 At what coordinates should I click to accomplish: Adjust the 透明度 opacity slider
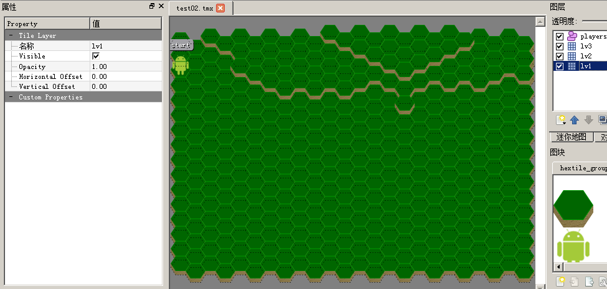[595, 21]
